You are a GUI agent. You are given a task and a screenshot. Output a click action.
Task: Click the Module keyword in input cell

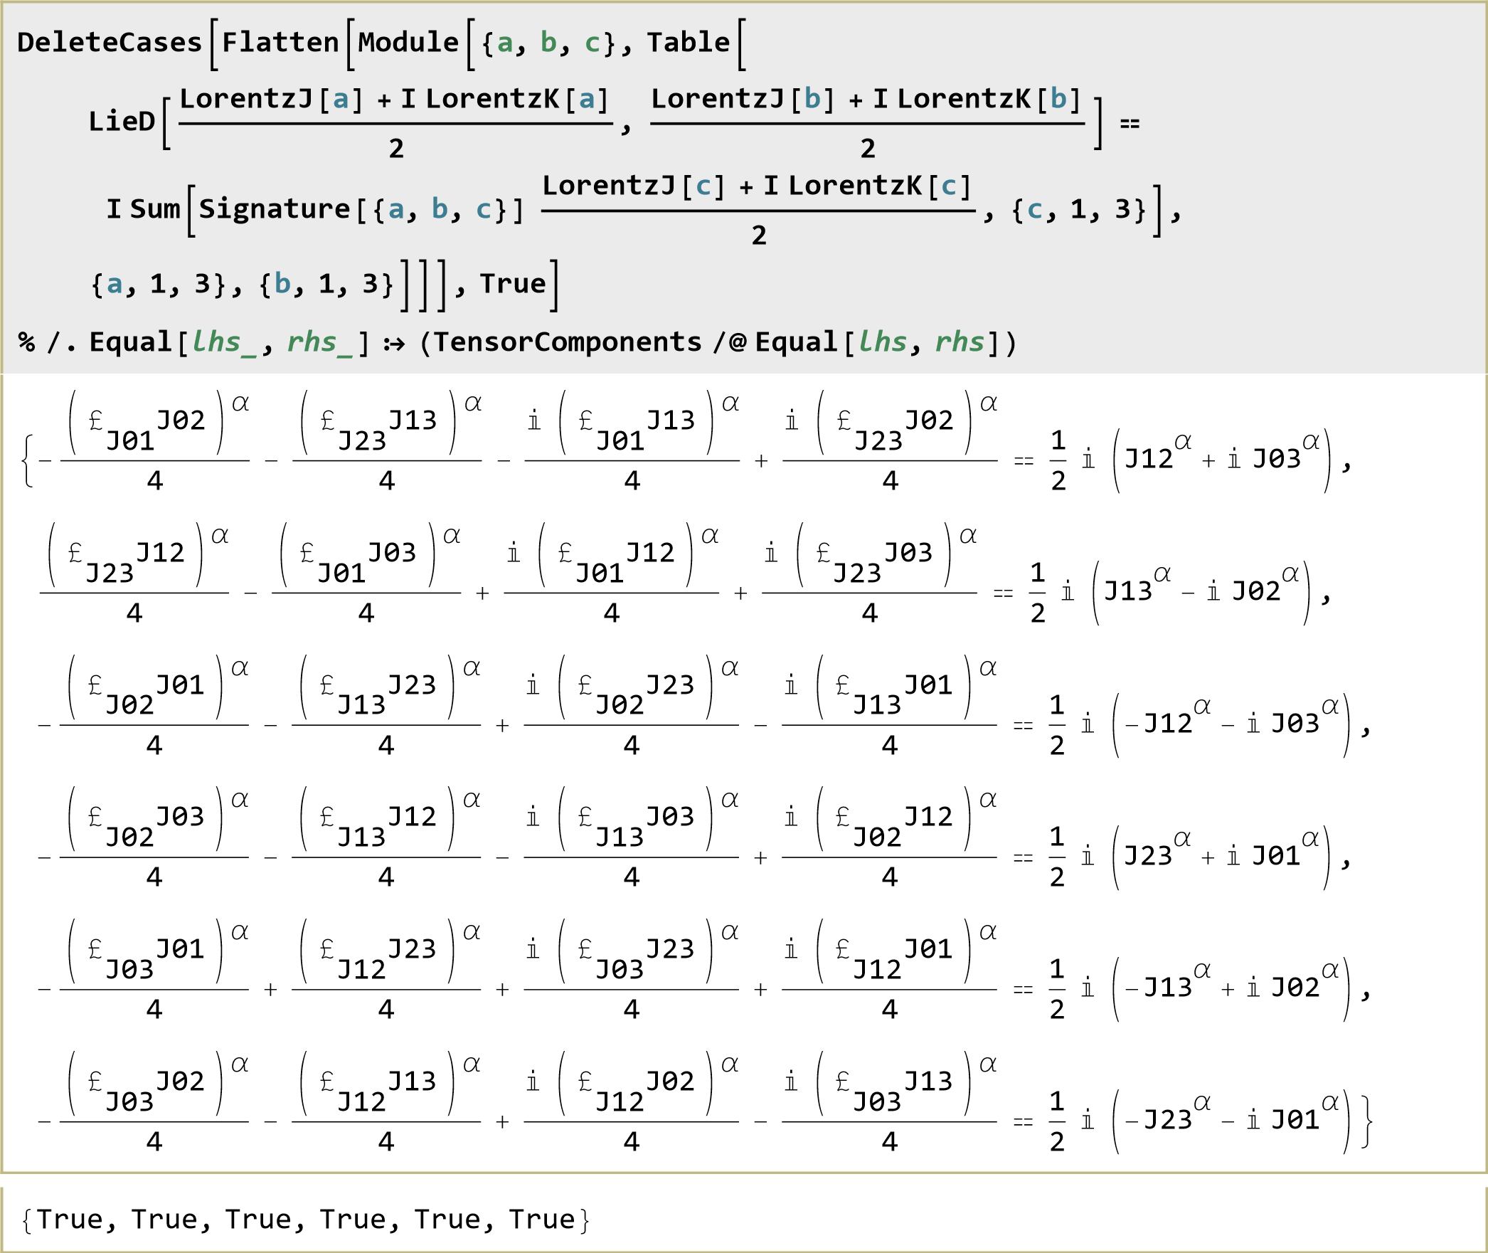[x=408, y=43]
